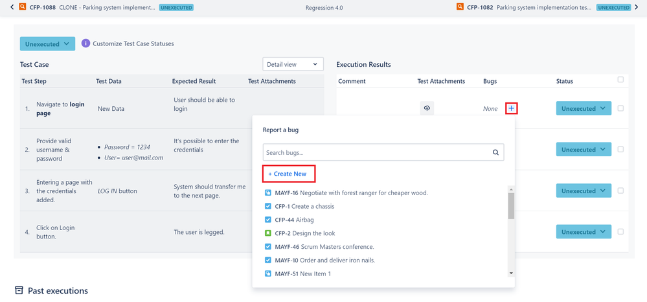Click the info icon beside Customize Test Case Statuses
This screenshot has height=302, width=647.
click(x=86, y=43)
